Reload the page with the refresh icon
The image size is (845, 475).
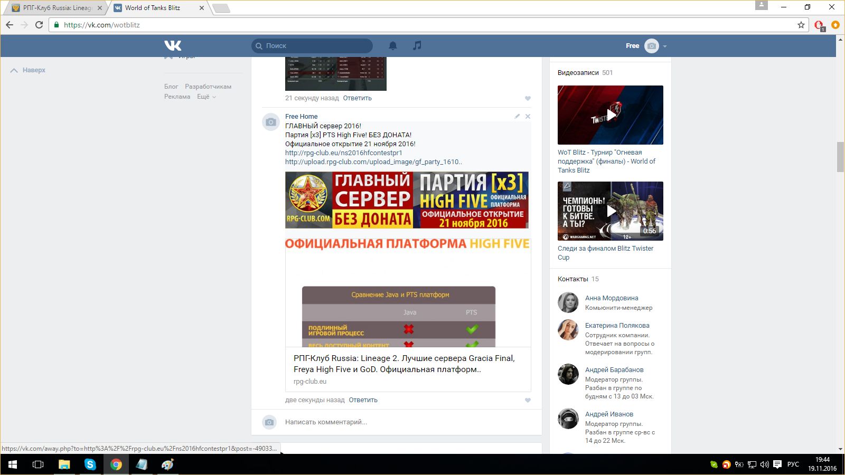click(x=39, y=25)
